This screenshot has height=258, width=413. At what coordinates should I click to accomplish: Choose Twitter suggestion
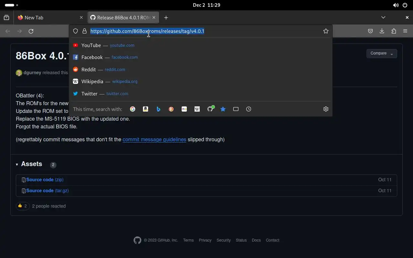(x=201, y=94)
